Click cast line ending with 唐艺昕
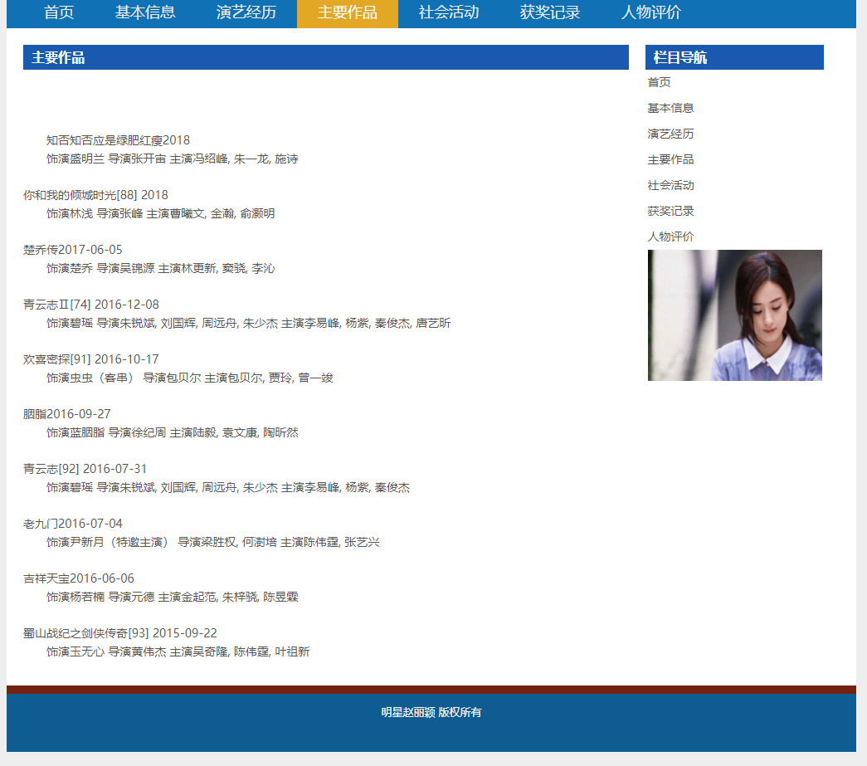This screenshot has height=766, width=867. (248, 324)
